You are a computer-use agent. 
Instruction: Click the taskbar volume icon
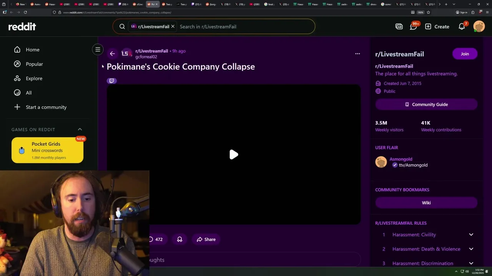[467, 271]
